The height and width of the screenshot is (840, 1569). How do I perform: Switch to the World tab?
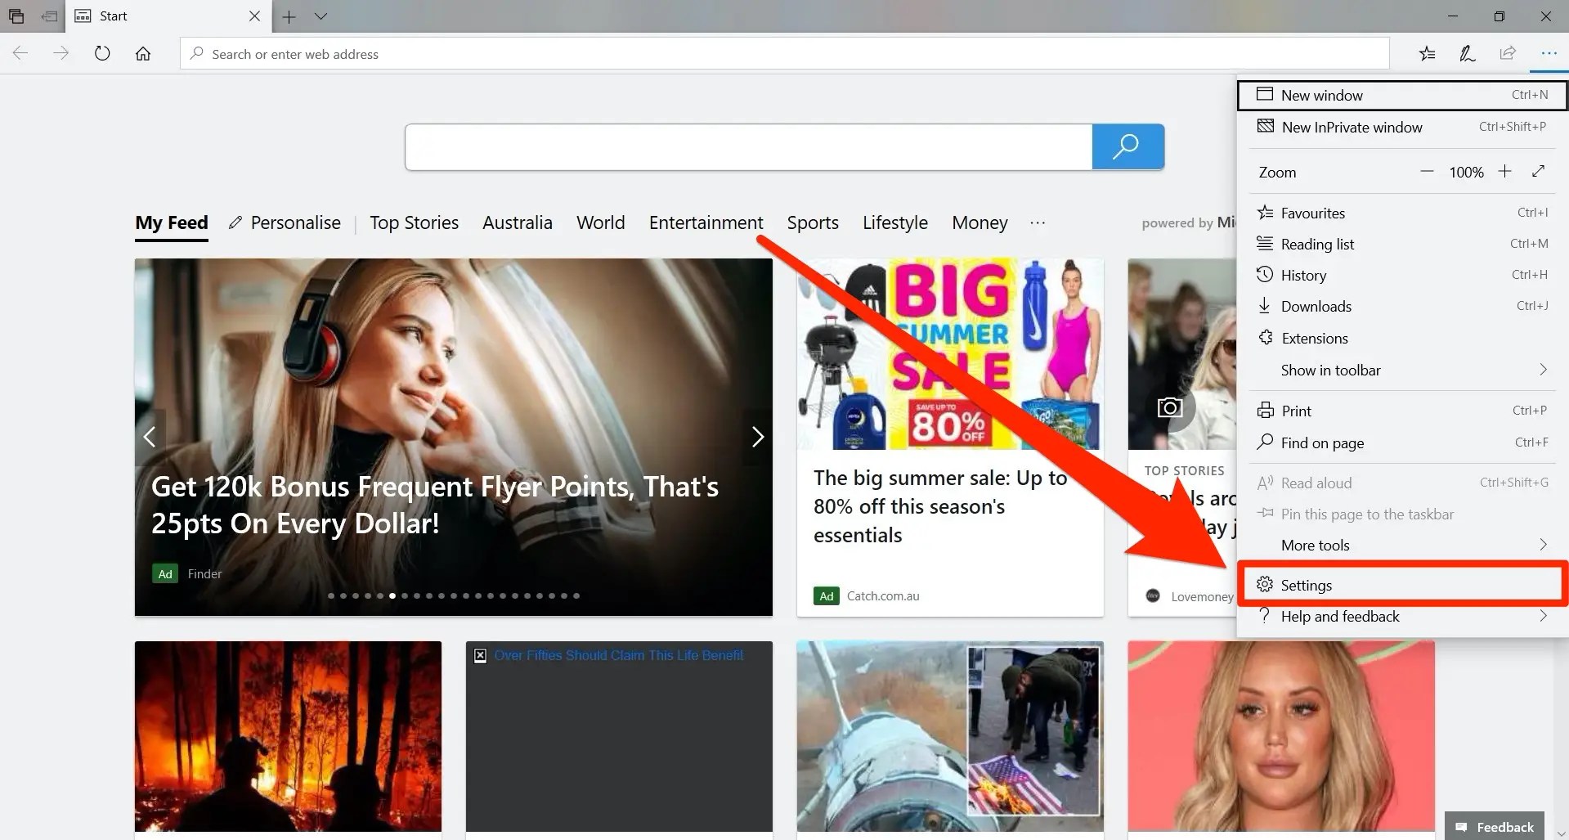pyautogui.click(x=601, y=222)
